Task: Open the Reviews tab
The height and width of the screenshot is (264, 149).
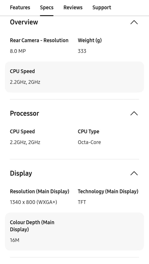Action: point(73,7)
